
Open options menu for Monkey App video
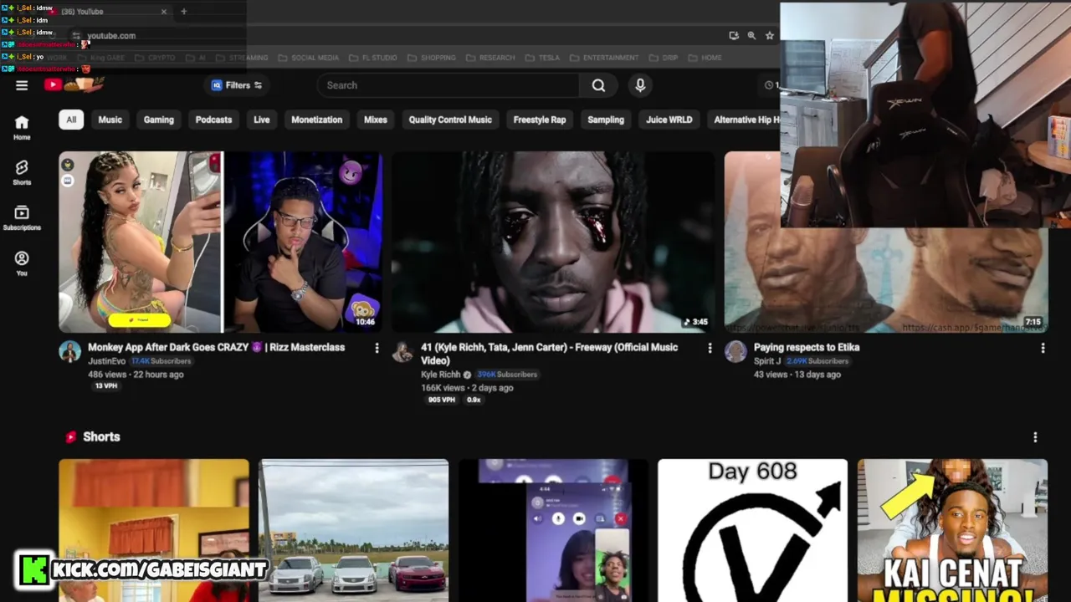[377, 348]
